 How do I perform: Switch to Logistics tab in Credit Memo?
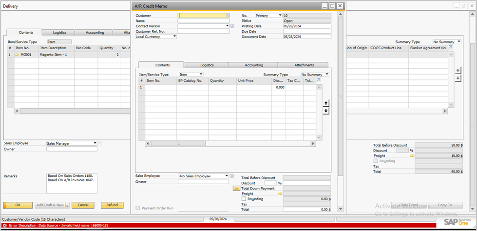tap(207, 65)
